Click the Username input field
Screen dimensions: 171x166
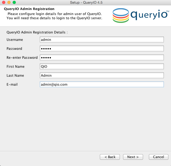coord(102,40)
